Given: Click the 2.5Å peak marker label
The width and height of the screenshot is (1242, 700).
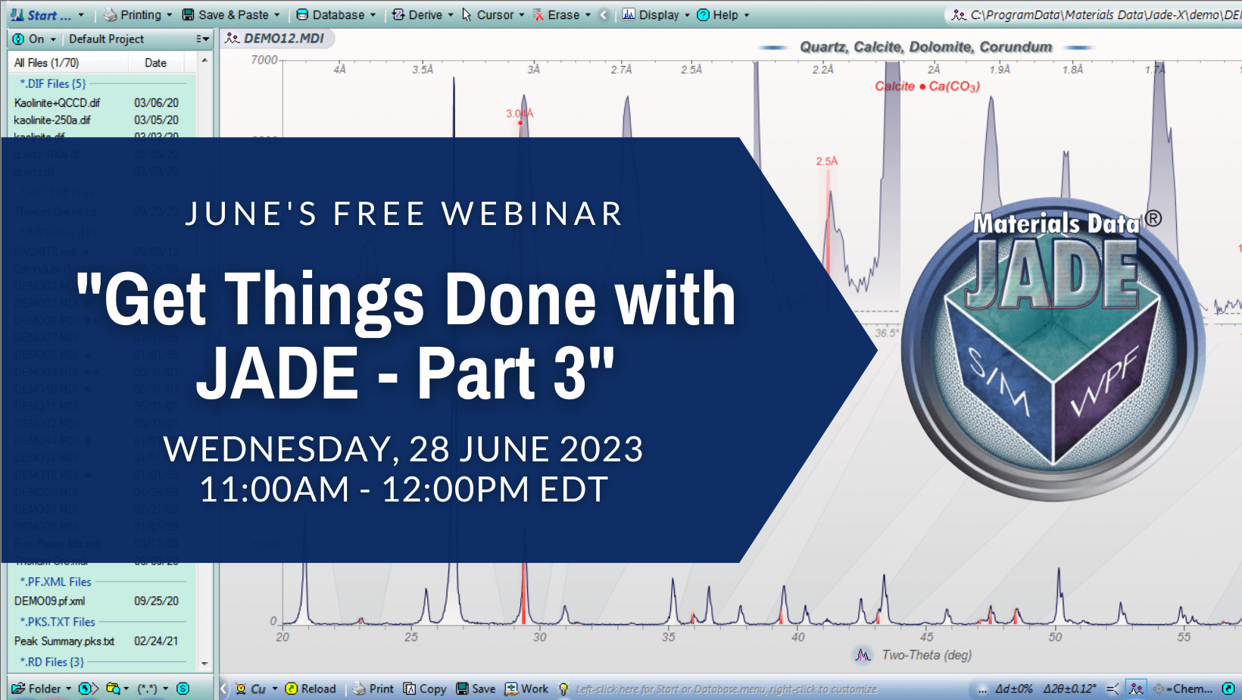Looking at the screenshot, I should [827, 161].
